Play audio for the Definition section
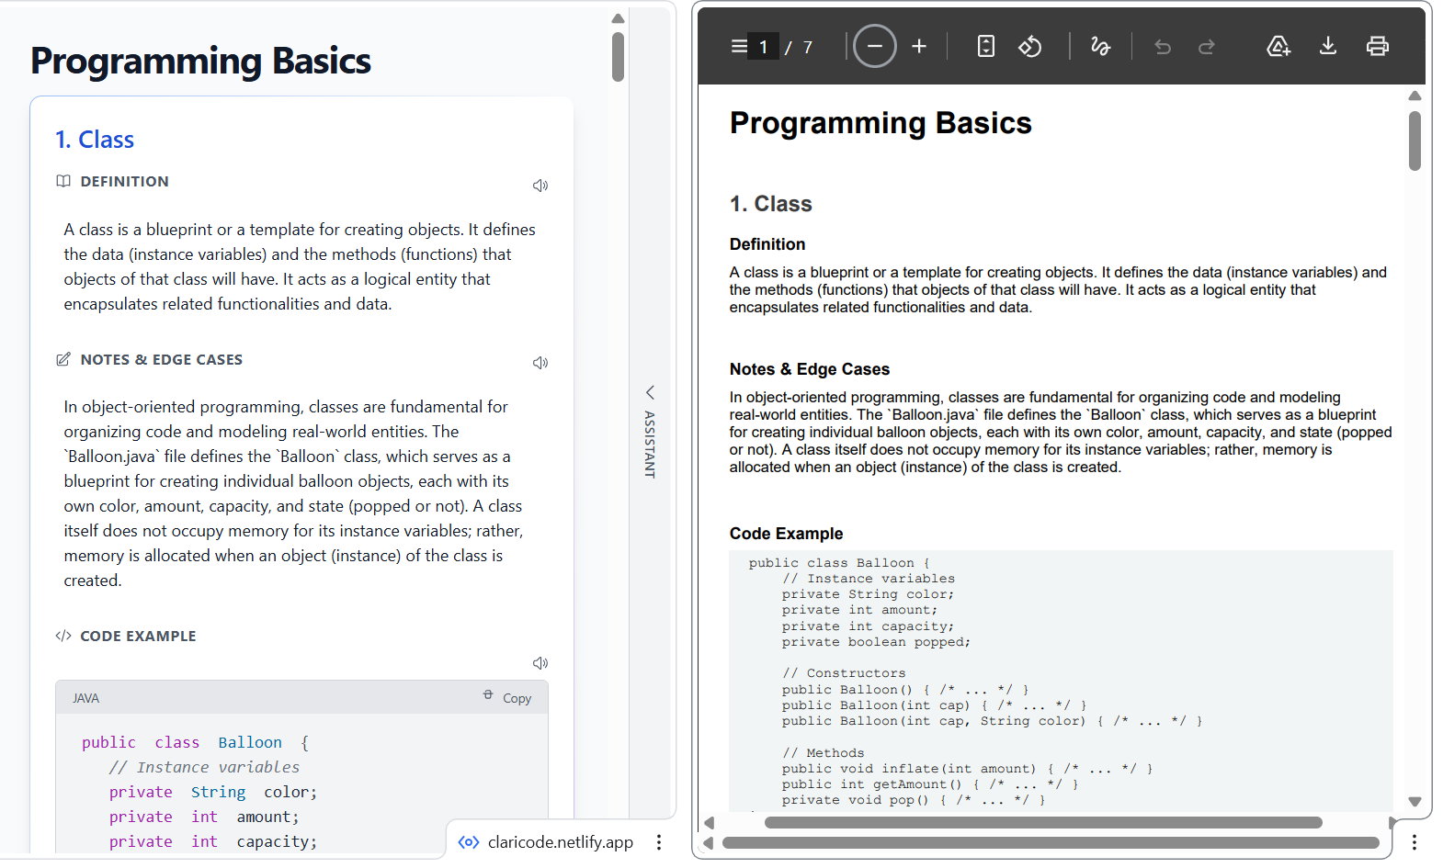Image resolution: width=1443 pixels, height=868 pixels. 540,186
